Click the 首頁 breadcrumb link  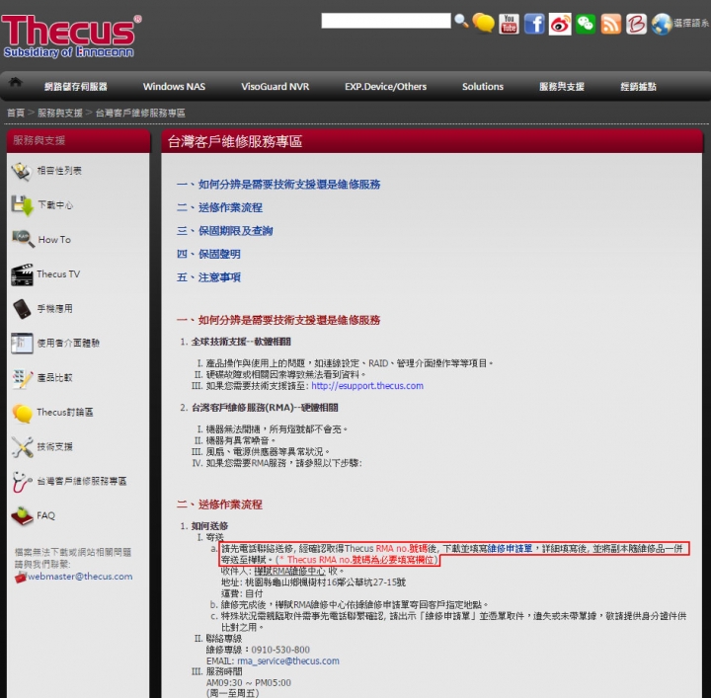pyautogui.click(x=16, y=113)
